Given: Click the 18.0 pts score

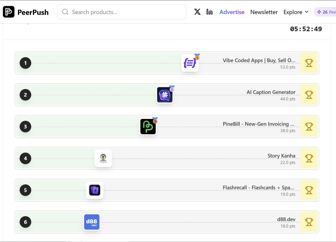Looking at the screenshot, I should (x=288, y=226).
